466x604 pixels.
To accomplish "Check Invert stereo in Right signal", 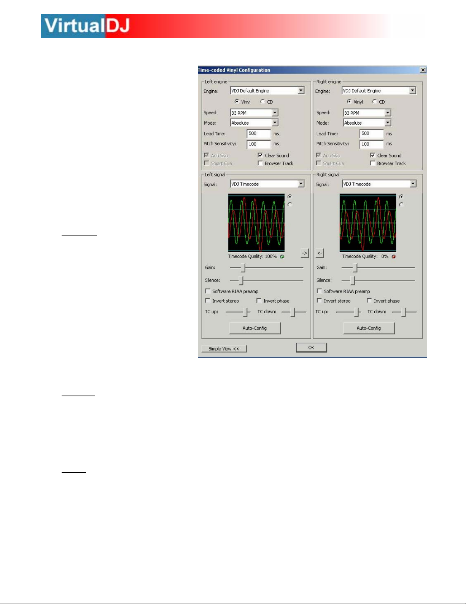I will pos(319,301).
